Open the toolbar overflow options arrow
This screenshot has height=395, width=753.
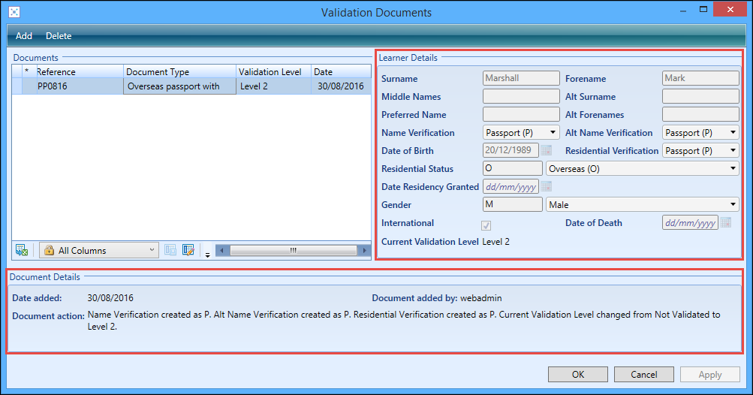pyautogui.click(x=207, y=255)
